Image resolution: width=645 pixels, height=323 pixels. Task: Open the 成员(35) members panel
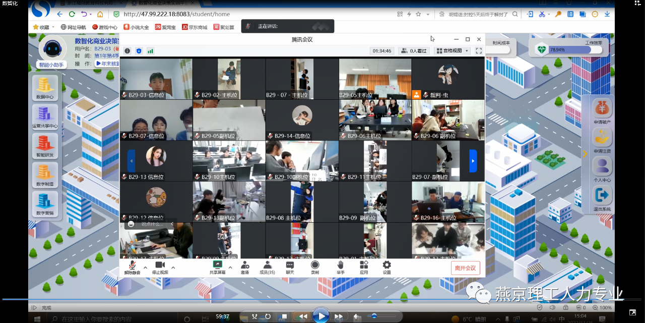(x=267, y=267)
